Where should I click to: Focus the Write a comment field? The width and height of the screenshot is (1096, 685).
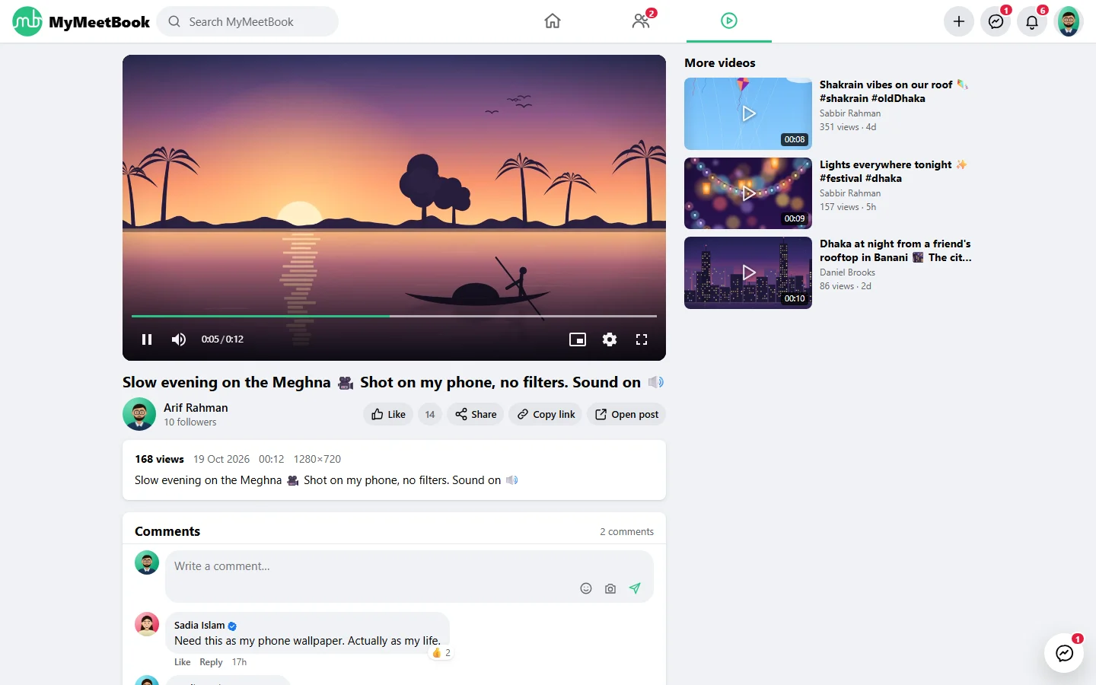pyautogui.click(x=409, y=576)
